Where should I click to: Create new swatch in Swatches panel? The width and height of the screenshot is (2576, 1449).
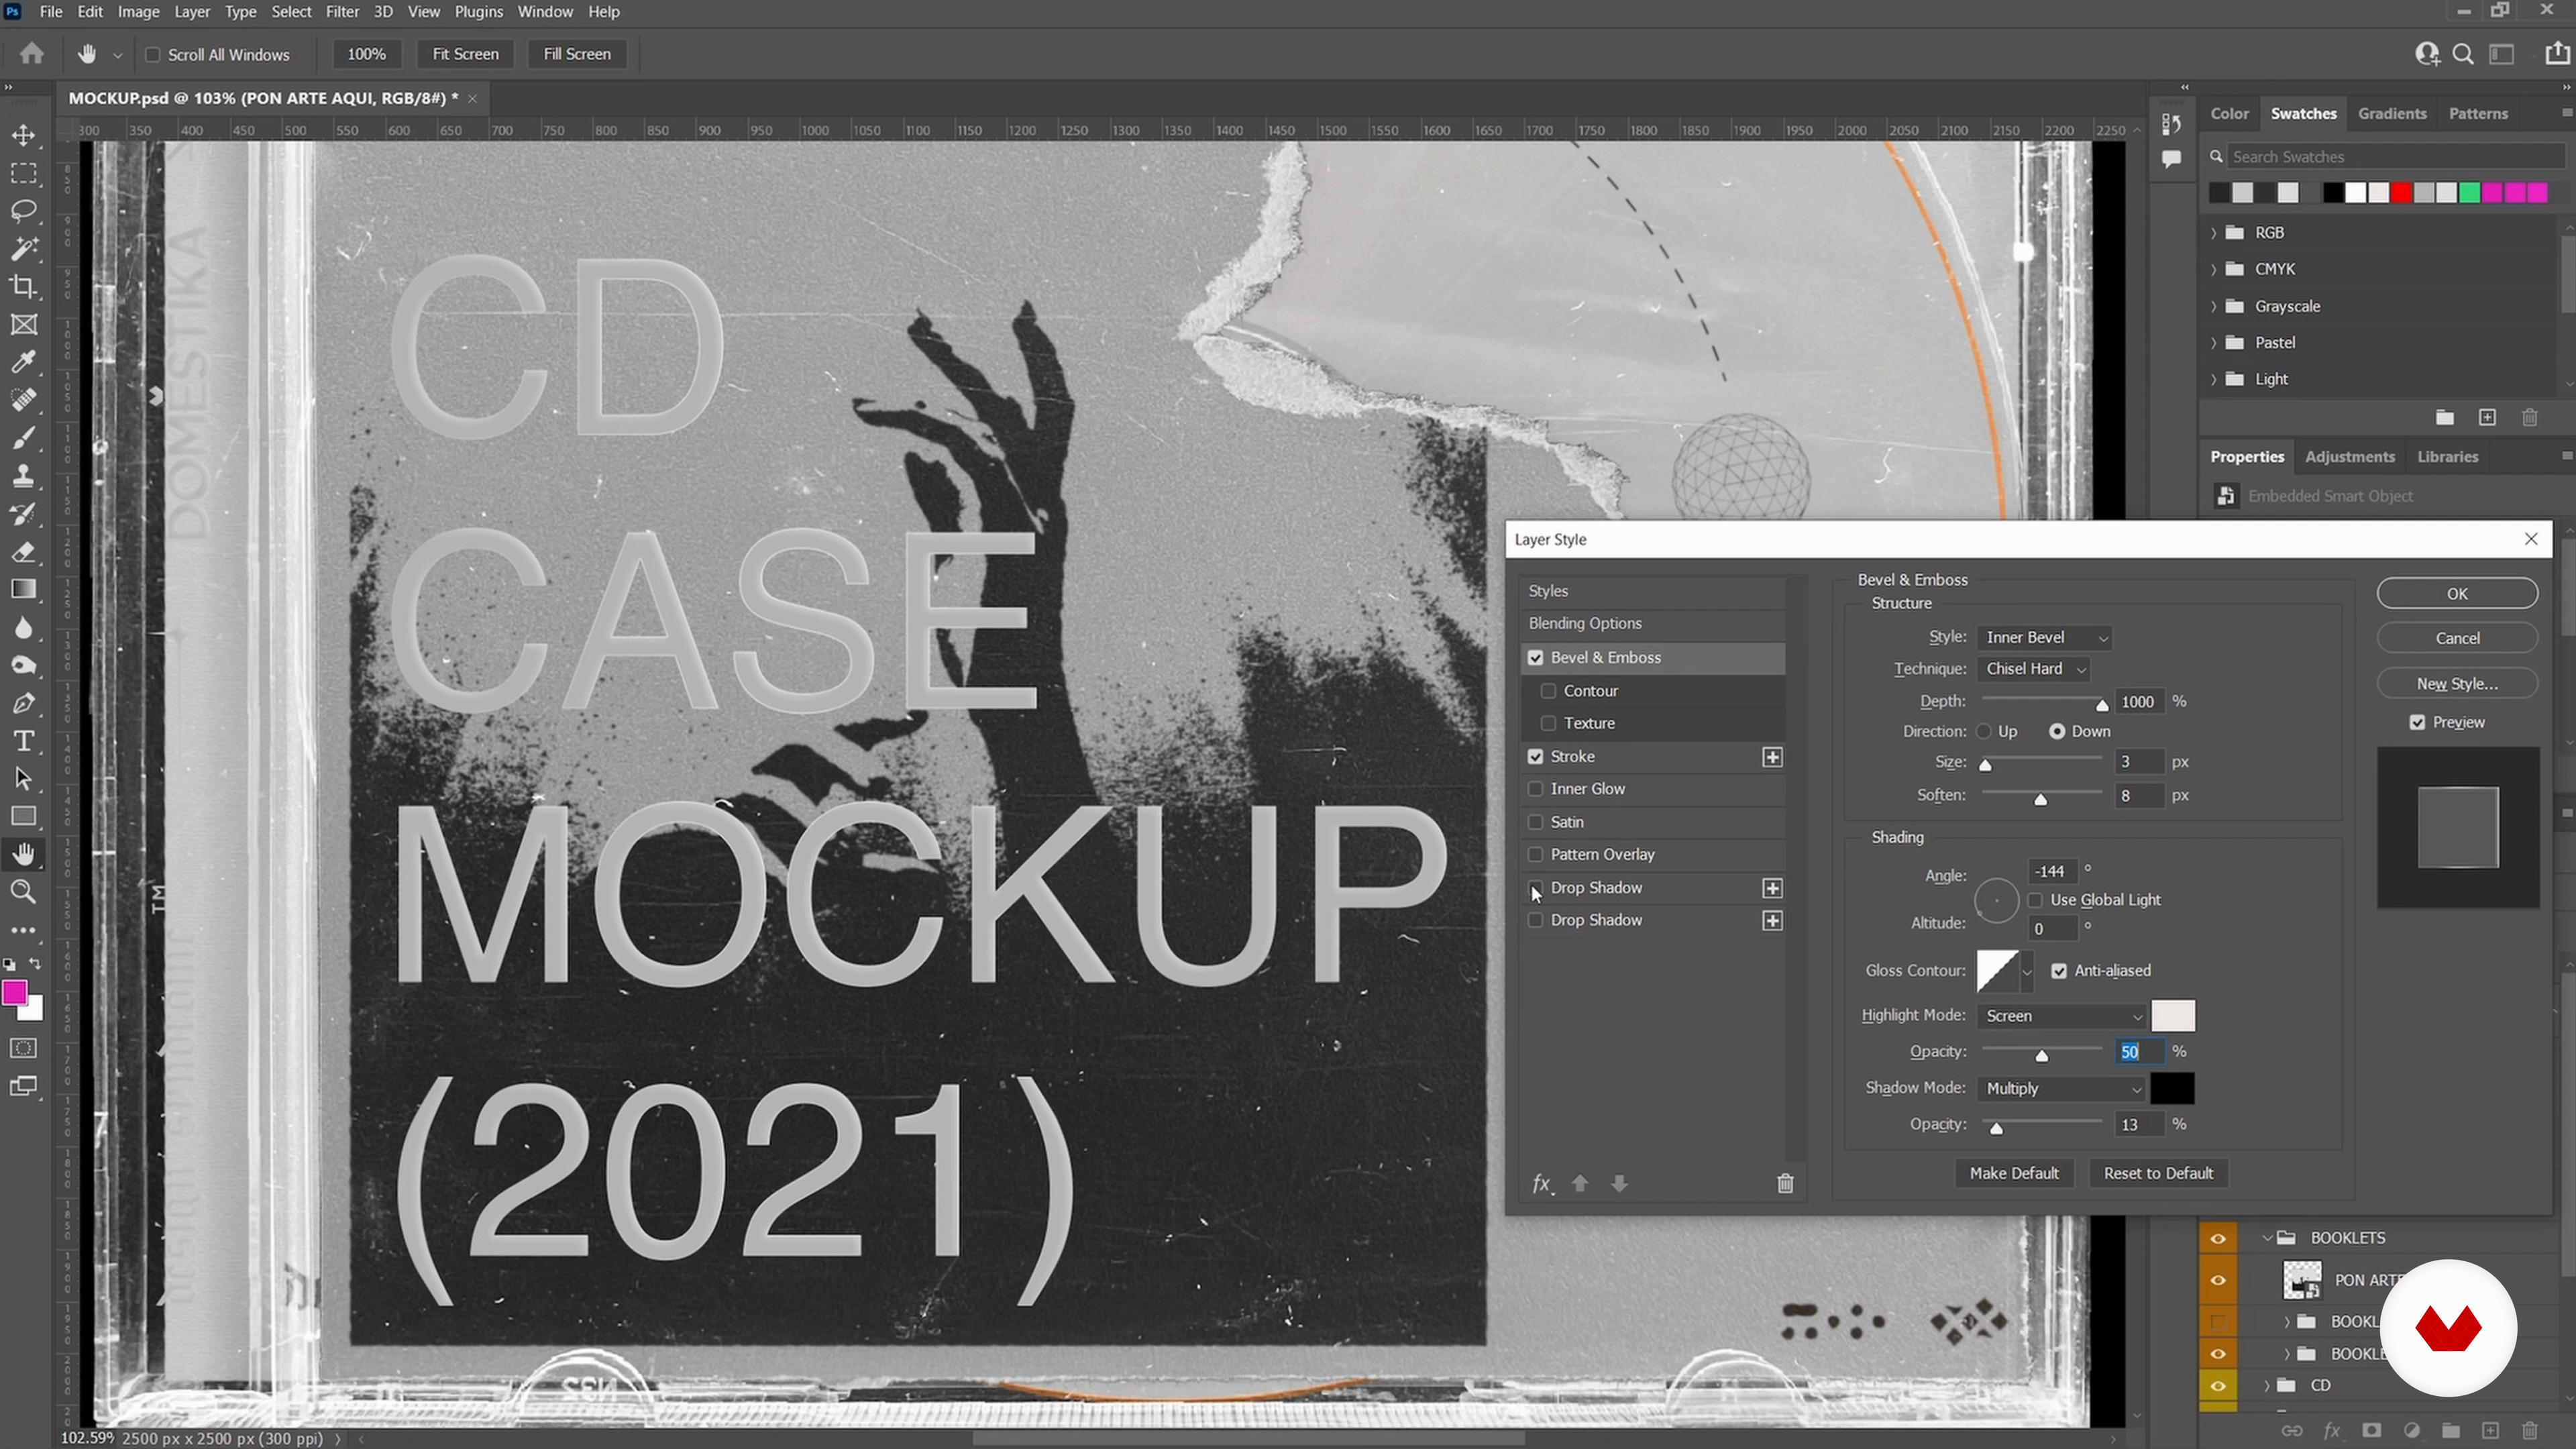coord(2487,417)
